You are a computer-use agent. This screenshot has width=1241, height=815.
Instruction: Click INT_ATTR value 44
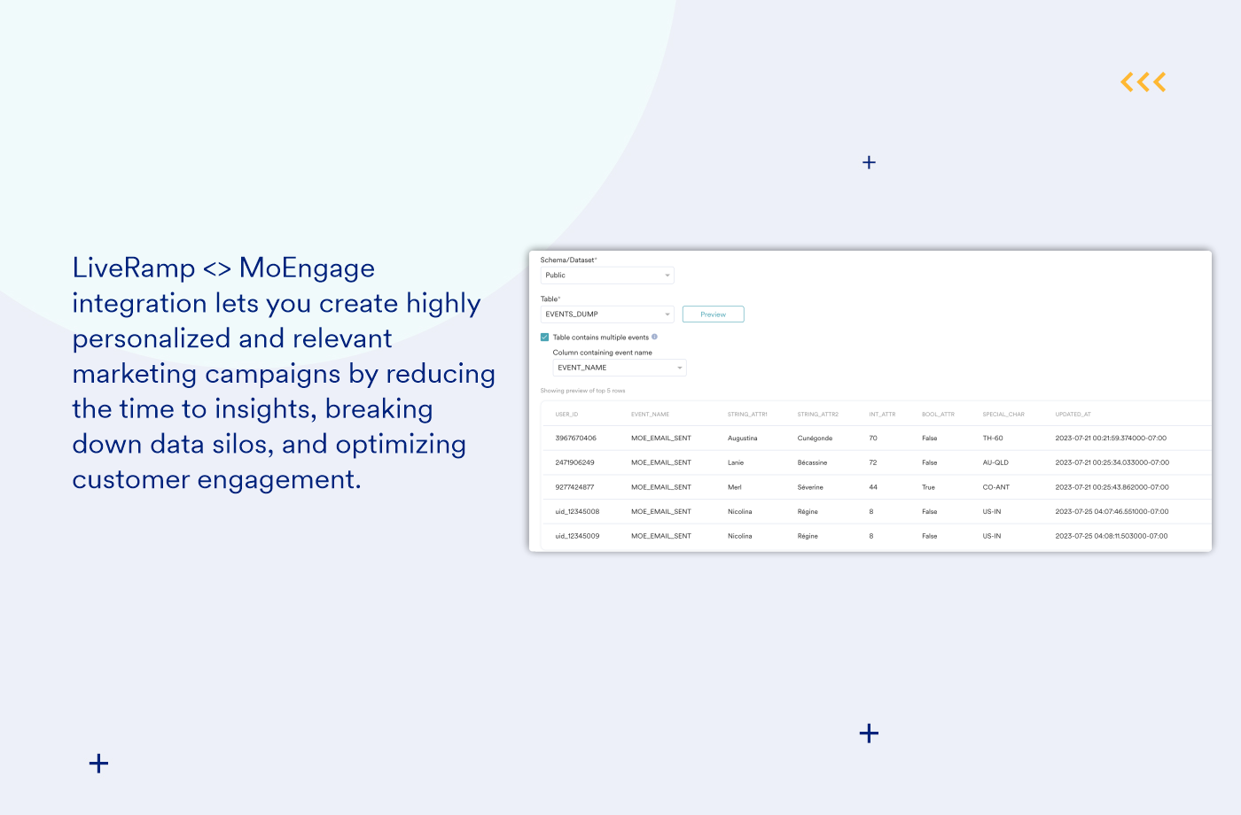(873, 487)
